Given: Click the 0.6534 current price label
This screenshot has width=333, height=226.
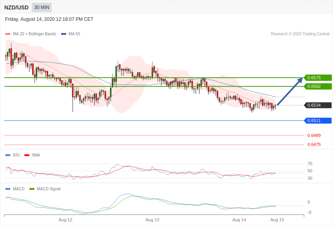Looking at the screenshot, I should tap(318, 105).
